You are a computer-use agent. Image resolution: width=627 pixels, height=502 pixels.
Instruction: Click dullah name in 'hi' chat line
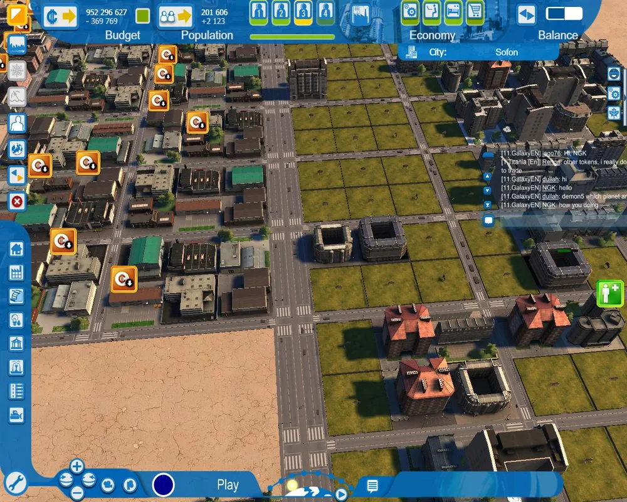(551, 179)
